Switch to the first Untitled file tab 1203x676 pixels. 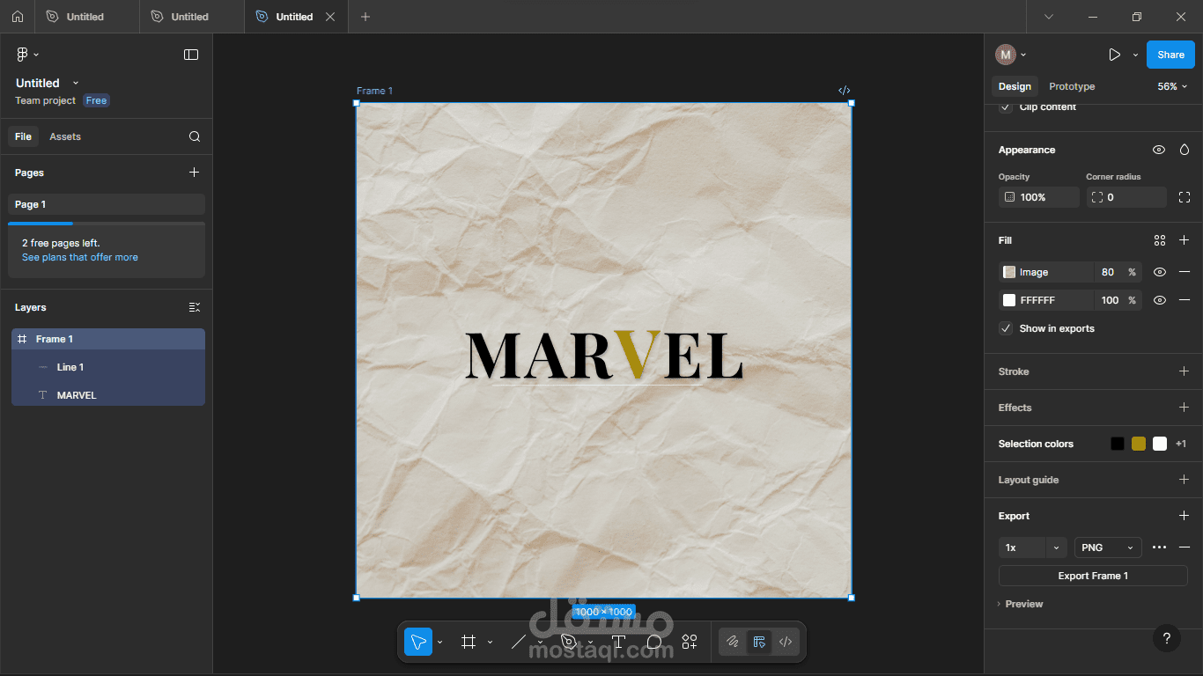click(85, 17)
